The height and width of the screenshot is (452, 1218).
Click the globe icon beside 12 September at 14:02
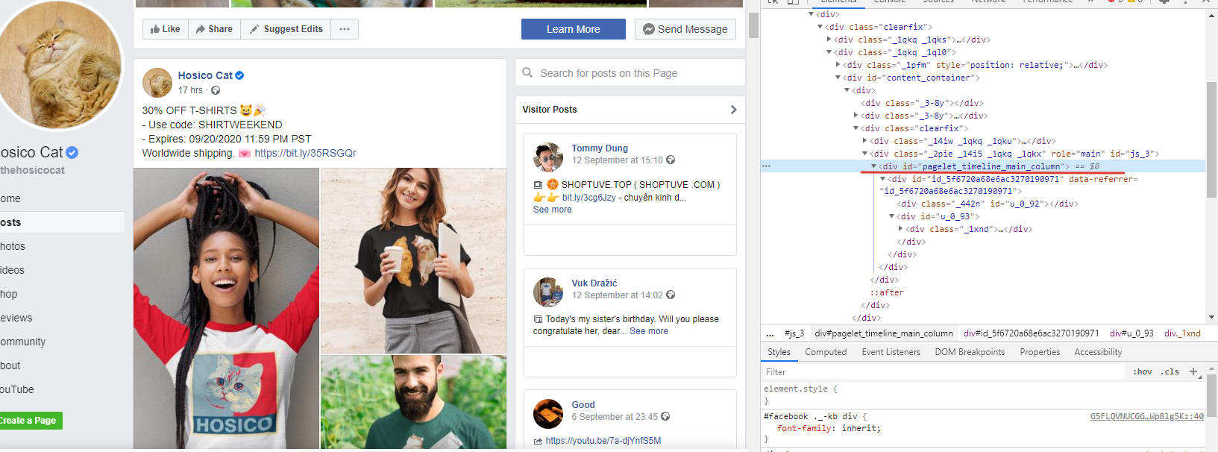pos(671,295)
